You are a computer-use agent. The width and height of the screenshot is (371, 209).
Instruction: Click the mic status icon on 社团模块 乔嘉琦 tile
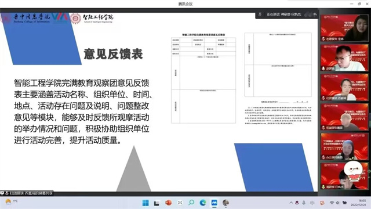(323, 98)
